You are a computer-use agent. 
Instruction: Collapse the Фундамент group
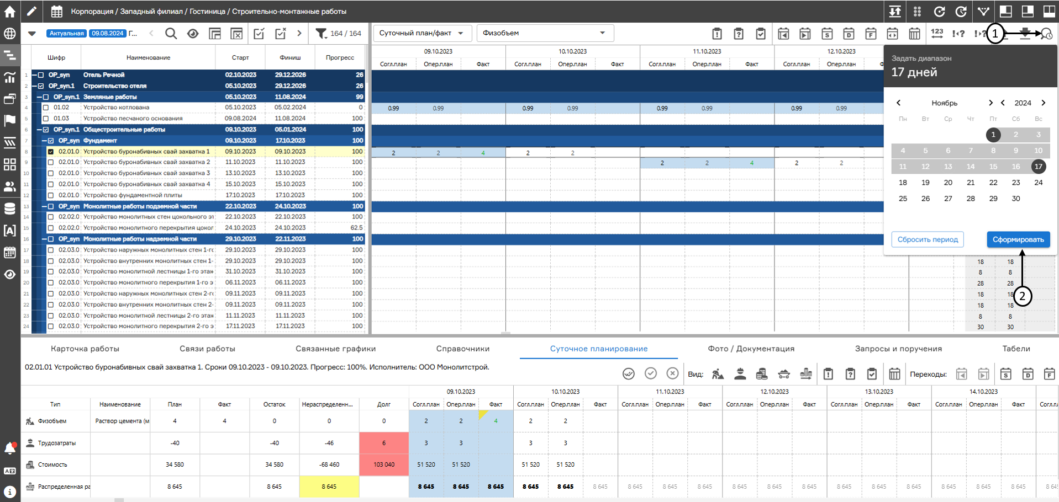click(x=45, y=141)
